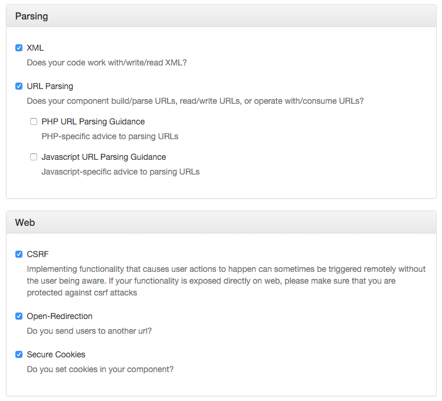Click the URL Parsing label text

pos(50,86)
